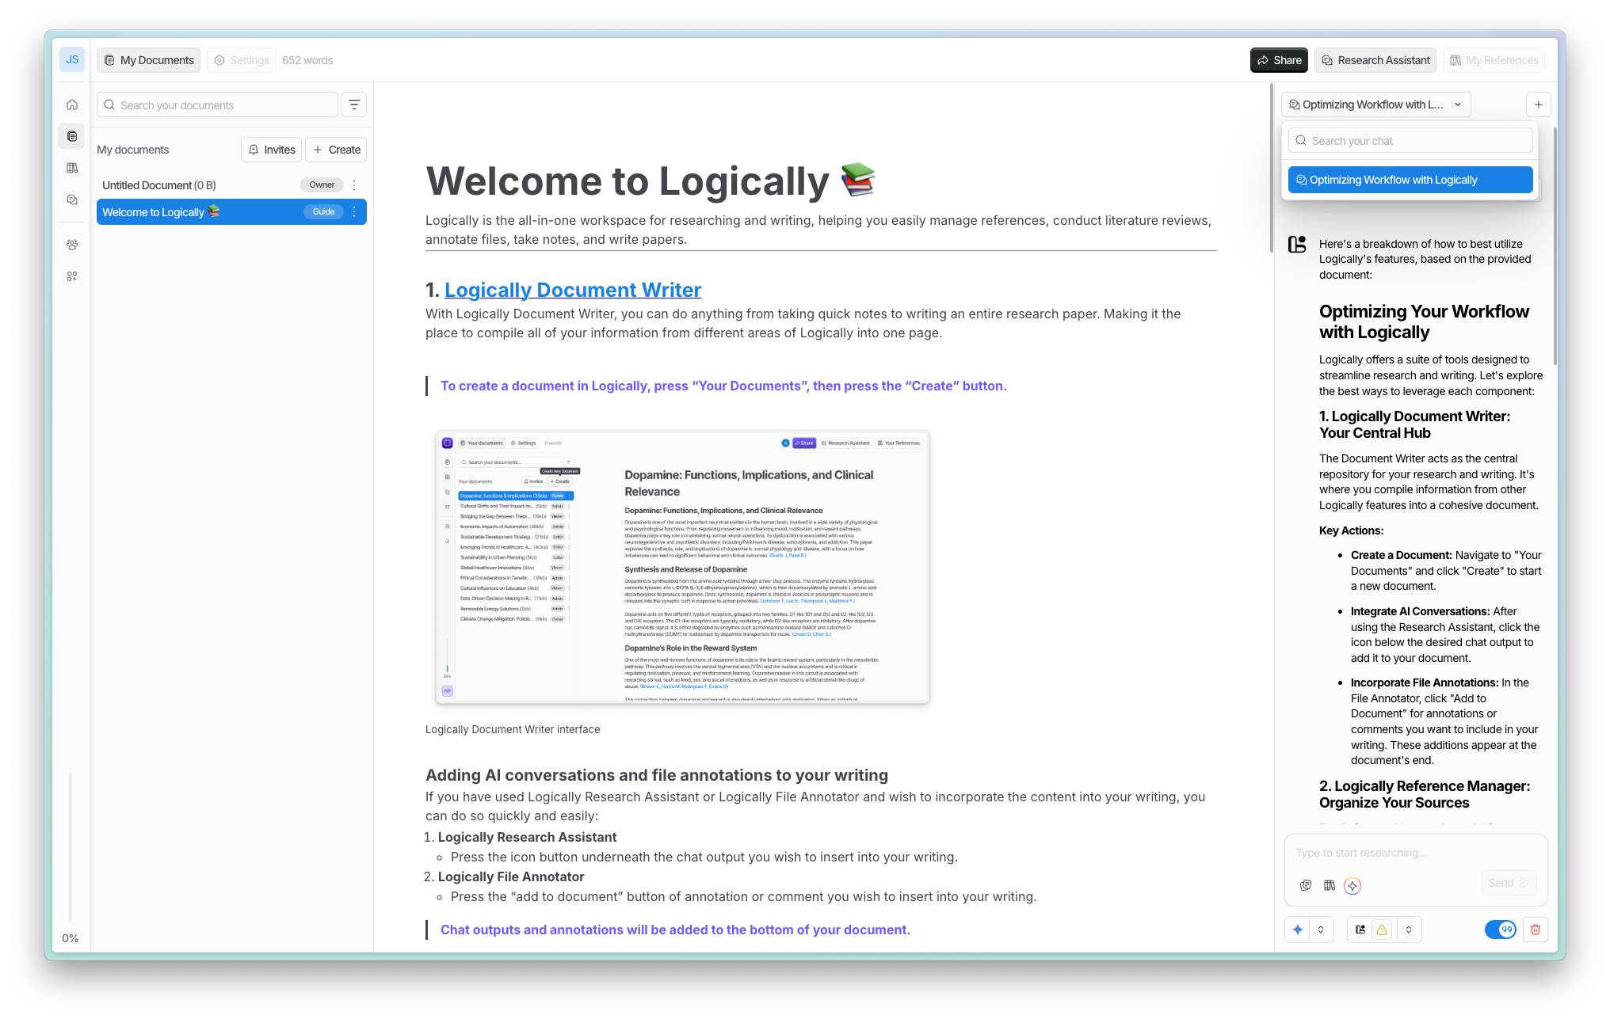Screen dimensions: 1610x1019
Task: Click the team members sidebar icon
Action: click(x=72, y=245)
